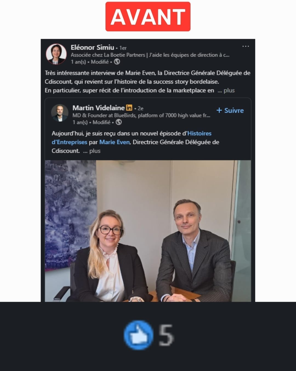Follow Martin Videlaine with the Suivre button
Image resolution: width=296 pixels, height=371 pixels.
(230, 110)
